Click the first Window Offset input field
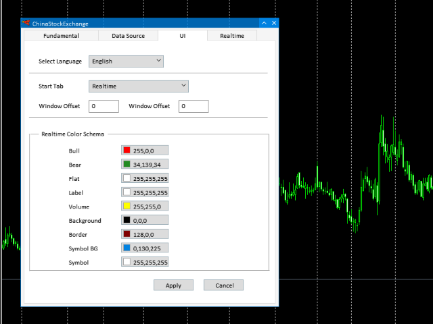Viewport: 433px width, 324px height. pos(104,107)
